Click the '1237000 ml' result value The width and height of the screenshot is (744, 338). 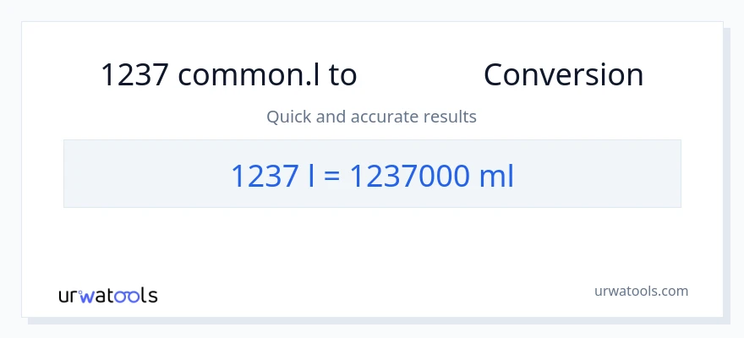tap(431, 176)
